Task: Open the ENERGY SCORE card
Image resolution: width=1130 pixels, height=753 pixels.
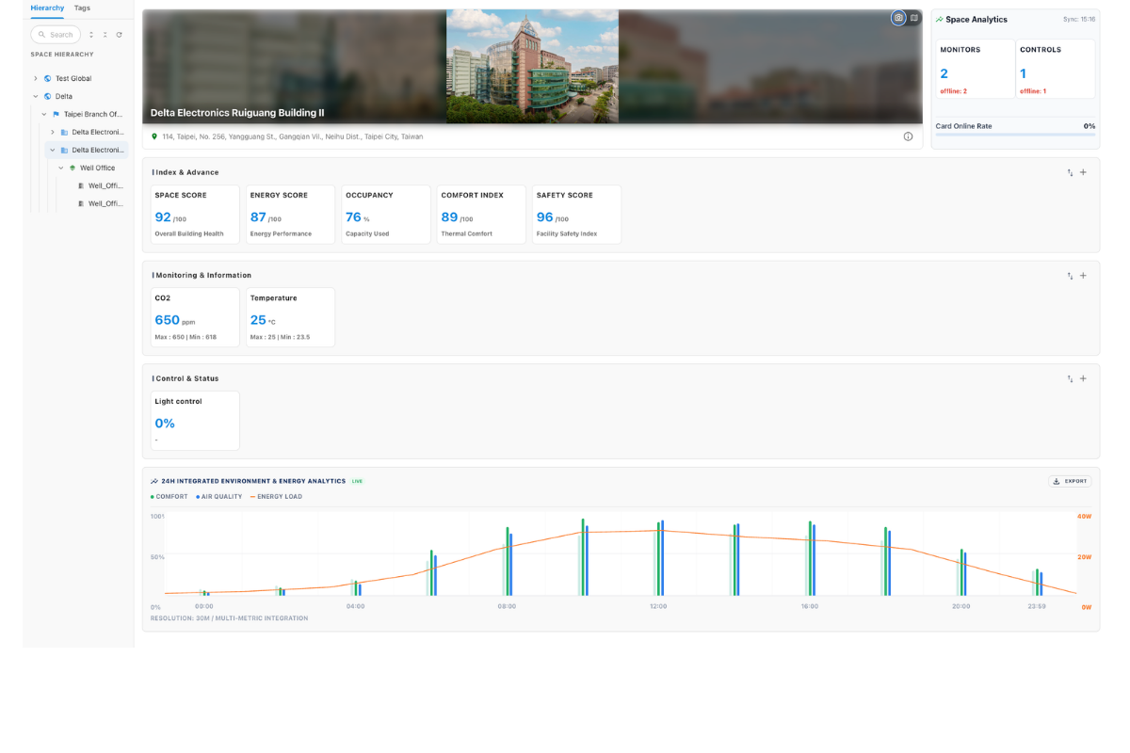Action: pyautogui.click(x=290, y=215)
